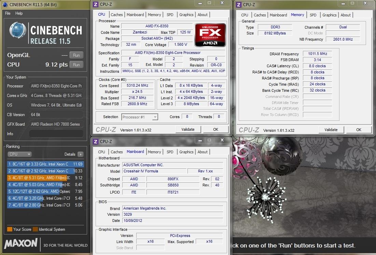Viewport: 376px width, 255px height.
Task: Open About tab in CPU-Z CPU window
Action: 203,15
